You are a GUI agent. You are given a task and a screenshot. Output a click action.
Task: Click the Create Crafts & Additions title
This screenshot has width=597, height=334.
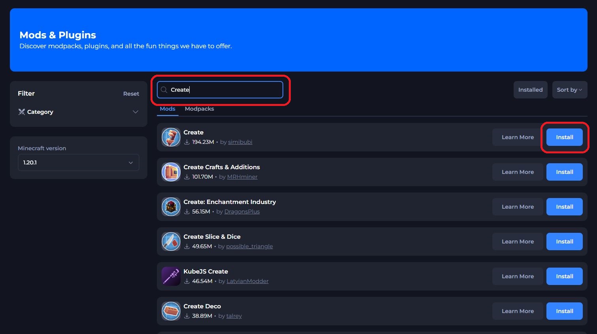222,167
